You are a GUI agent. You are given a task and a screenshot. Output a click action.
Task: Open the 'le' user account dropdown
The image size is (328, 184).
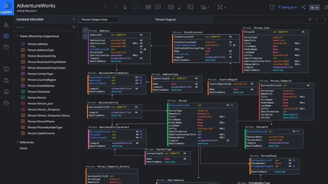(x=314, y=8)
